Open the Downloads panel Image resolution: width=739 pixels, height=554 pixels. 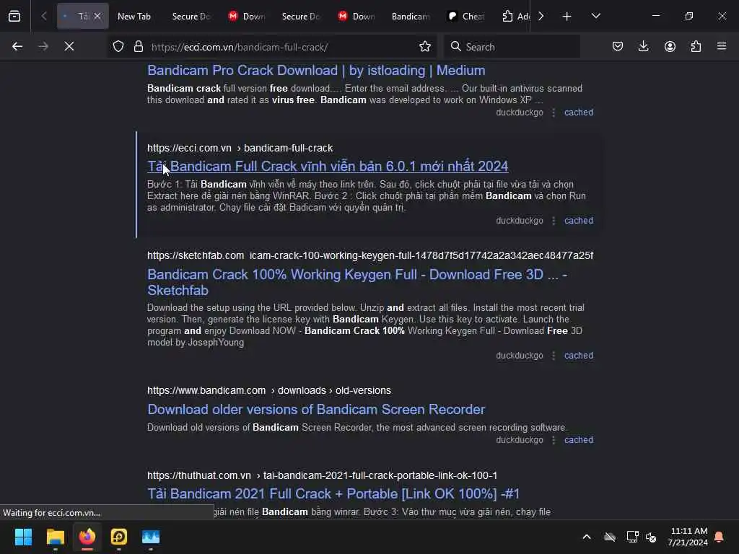[x=643, y=47]
